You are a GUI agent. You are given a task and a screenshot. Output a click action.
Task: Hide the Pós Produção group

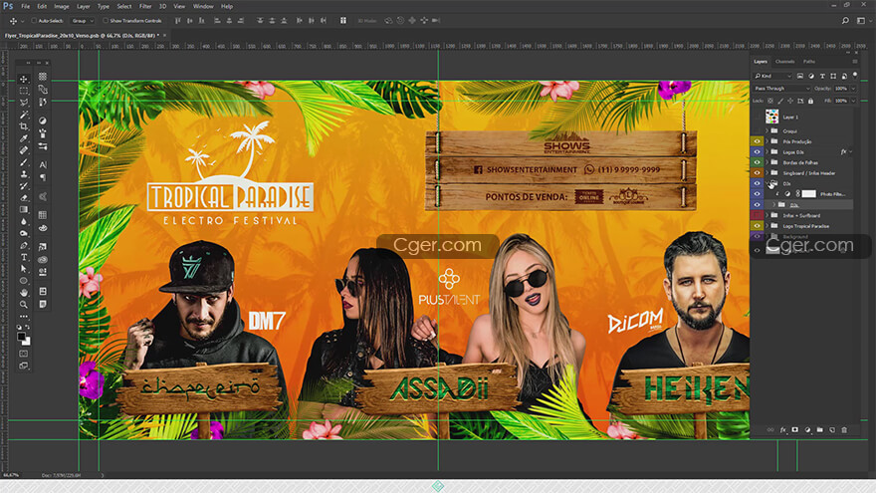pyautogui.click(x=757, y=142)
